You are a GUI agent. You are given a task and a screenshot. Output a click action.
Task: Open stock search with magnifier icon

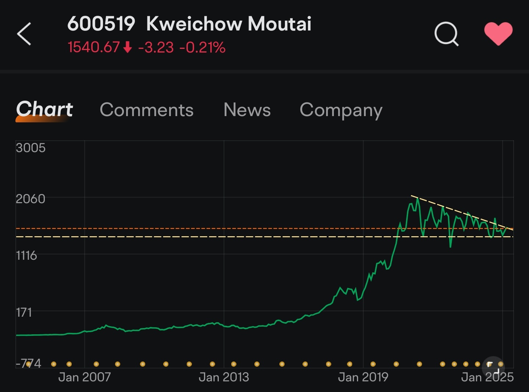point(446,34)
